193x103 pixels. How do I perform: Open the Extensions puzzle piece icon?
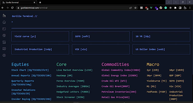tap(175, 8)
